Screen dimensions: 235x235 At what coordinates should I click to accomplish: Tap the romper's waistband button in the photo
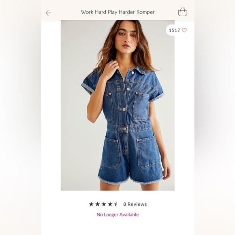[124, 129]
